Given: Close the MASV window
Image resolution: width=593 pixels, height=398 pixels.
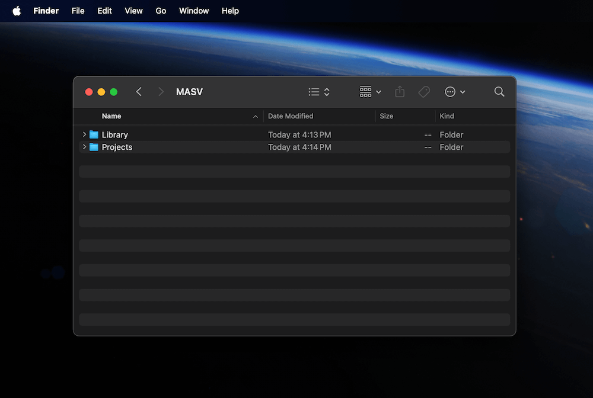Looking at the screenshot, I should click(x=89, y=92).
